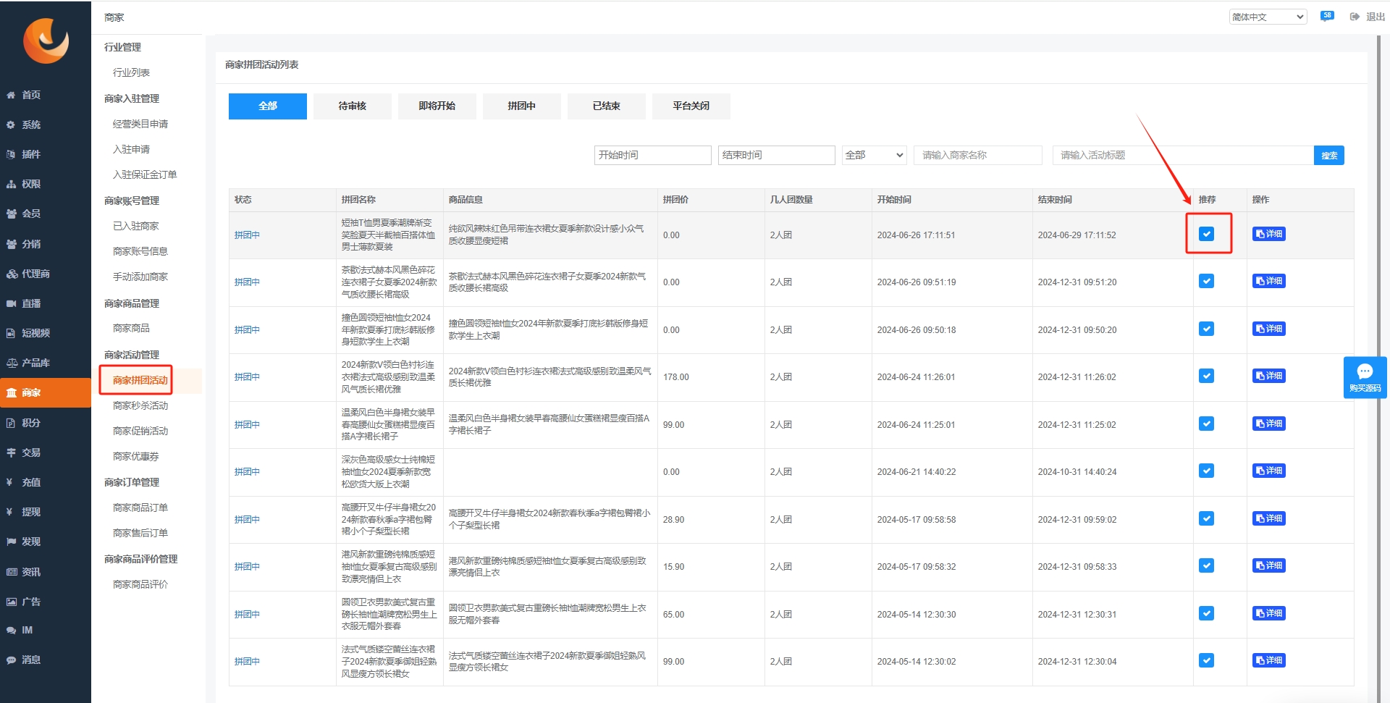The width and height of the screenshot is (1390, 703).
Task: Open 商家优惠券 in the submenu
Action: coord(136,456)
